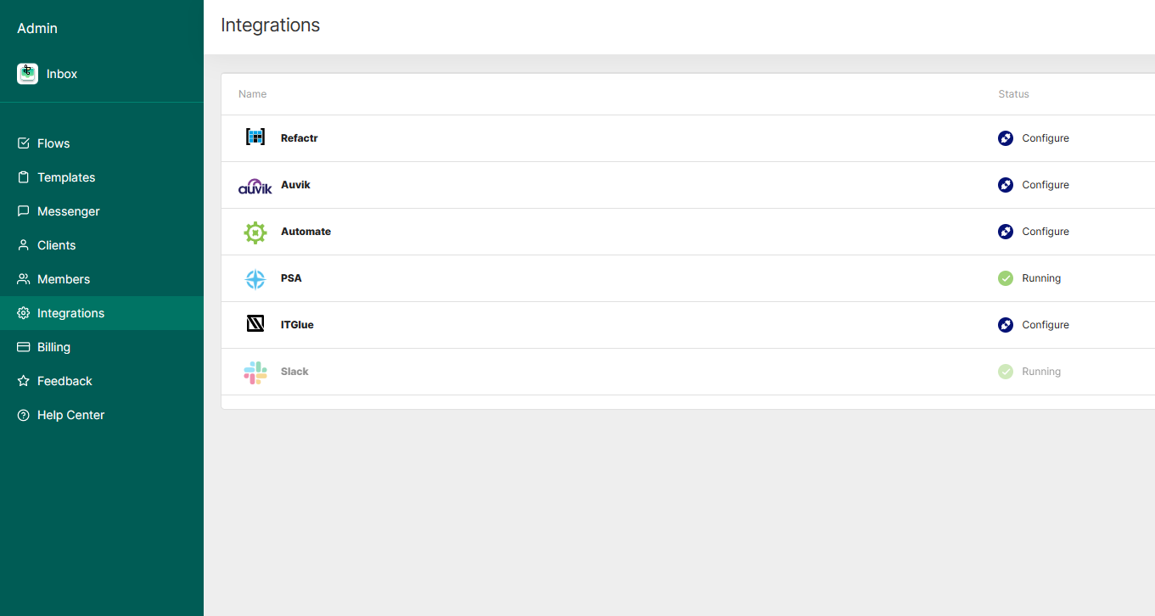
Task: Click the Name column header
Action: pos(252,94)
